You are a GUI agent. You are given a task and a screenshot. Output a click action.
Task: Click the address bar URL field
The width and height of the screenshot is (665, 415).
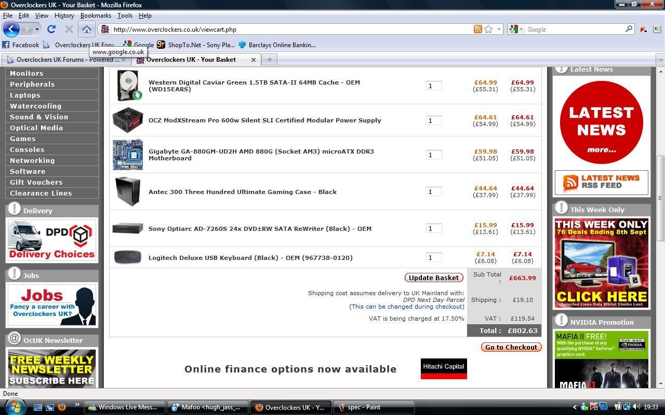[291, 30]
